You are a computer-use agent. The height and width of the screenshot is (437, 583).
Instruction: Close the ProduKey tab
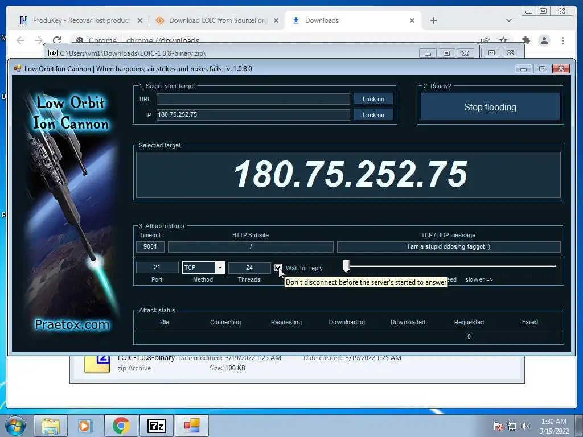click(140, 20)
